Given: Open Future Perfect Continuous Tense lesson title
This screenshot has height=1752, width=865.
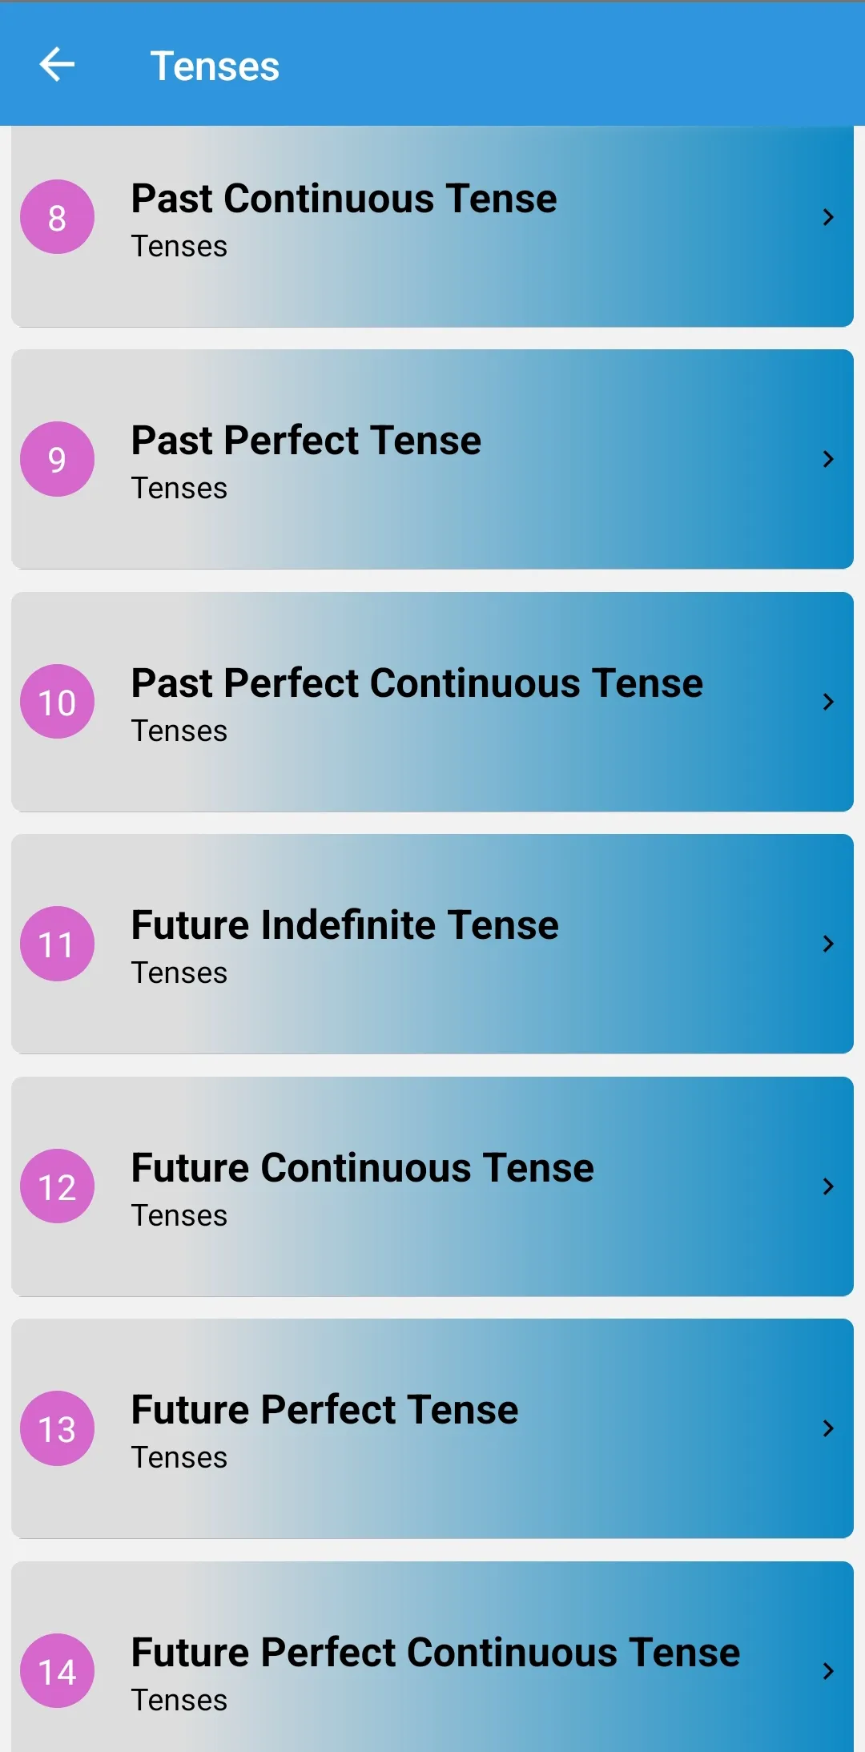Looking at the screenshot, I should click(x=436, y=1652).
